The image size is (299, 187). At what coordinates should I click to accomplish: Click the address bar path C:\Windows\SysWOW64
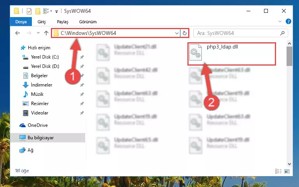point(88,33)
